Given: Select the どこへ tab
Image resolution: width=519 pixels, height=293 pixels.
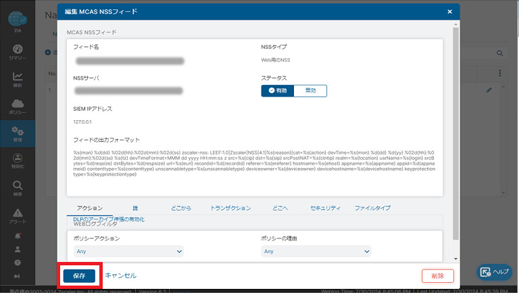Looking at the screenshot, I should pos(280,208).
